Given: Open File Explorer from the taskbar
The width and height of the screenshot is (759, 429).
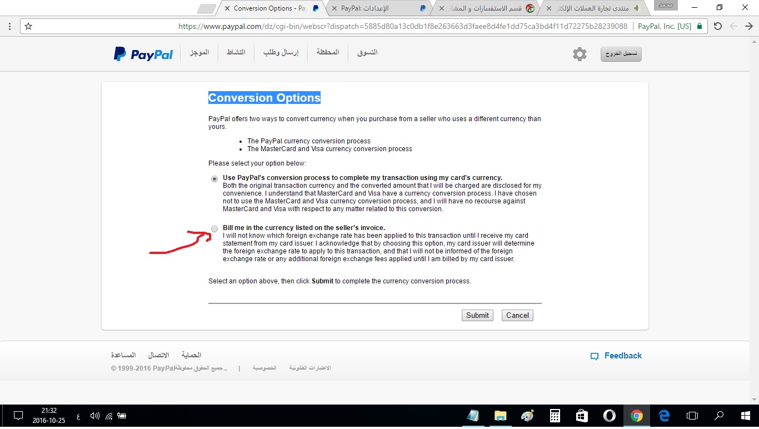Looking at the screenshot, I should pos(500,416).
